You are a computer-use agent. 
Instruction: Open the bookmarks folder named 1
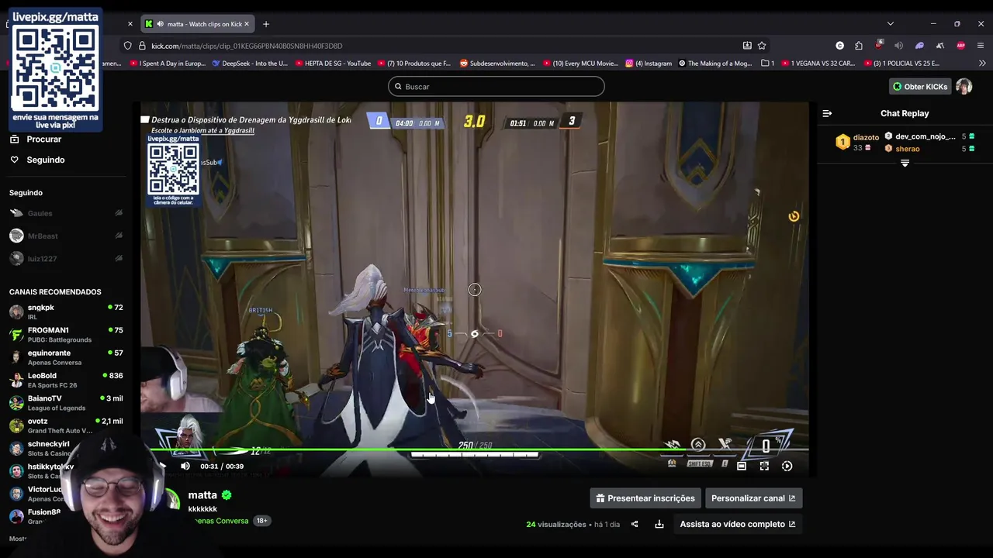tap(767, 64)
